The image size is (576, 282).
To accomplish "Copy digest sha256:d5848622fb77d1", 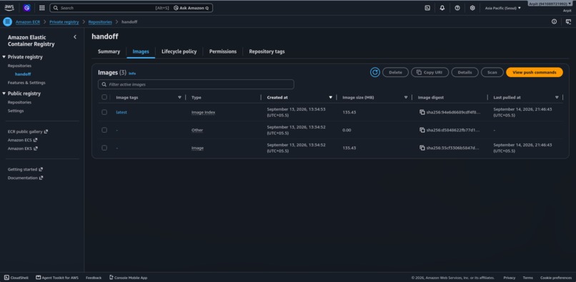I will point(422,130).
